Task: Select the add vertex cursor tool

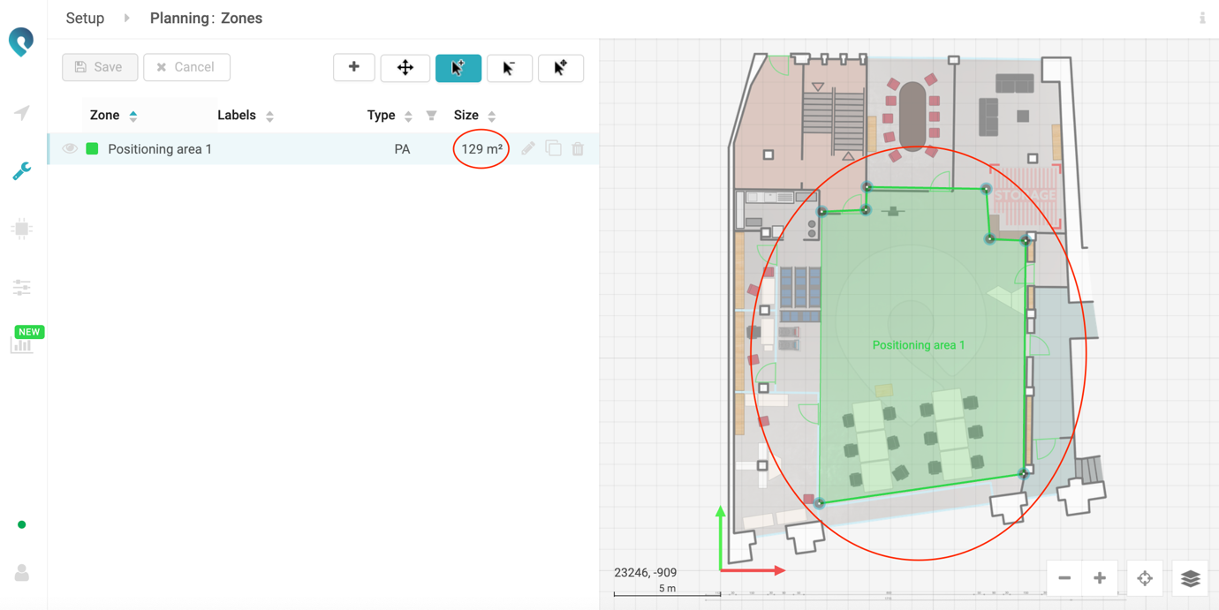Action: [x=458, y=68]
